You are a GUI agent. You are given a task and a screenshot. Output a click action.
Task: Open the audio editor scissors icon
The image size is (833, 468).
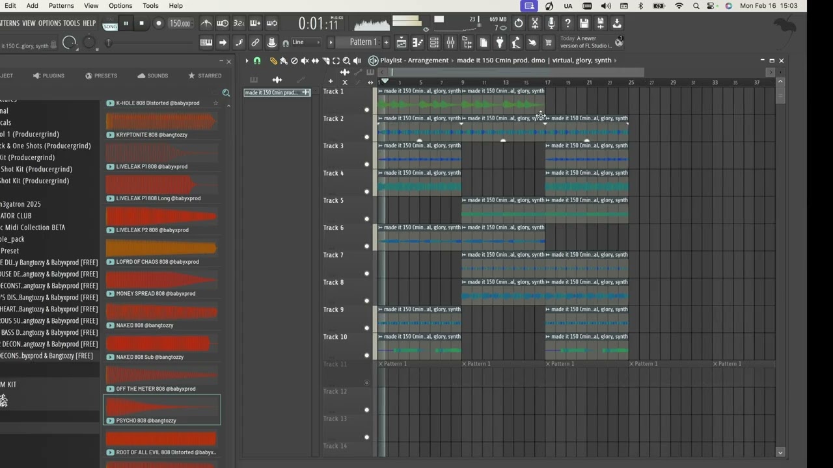point(535,23)
